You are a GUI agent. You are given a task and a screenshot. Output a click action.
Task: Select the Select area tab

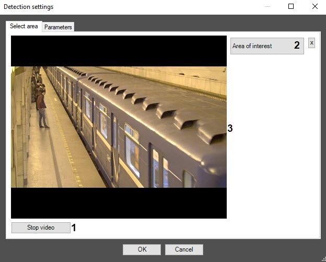(x=24, y=26)
